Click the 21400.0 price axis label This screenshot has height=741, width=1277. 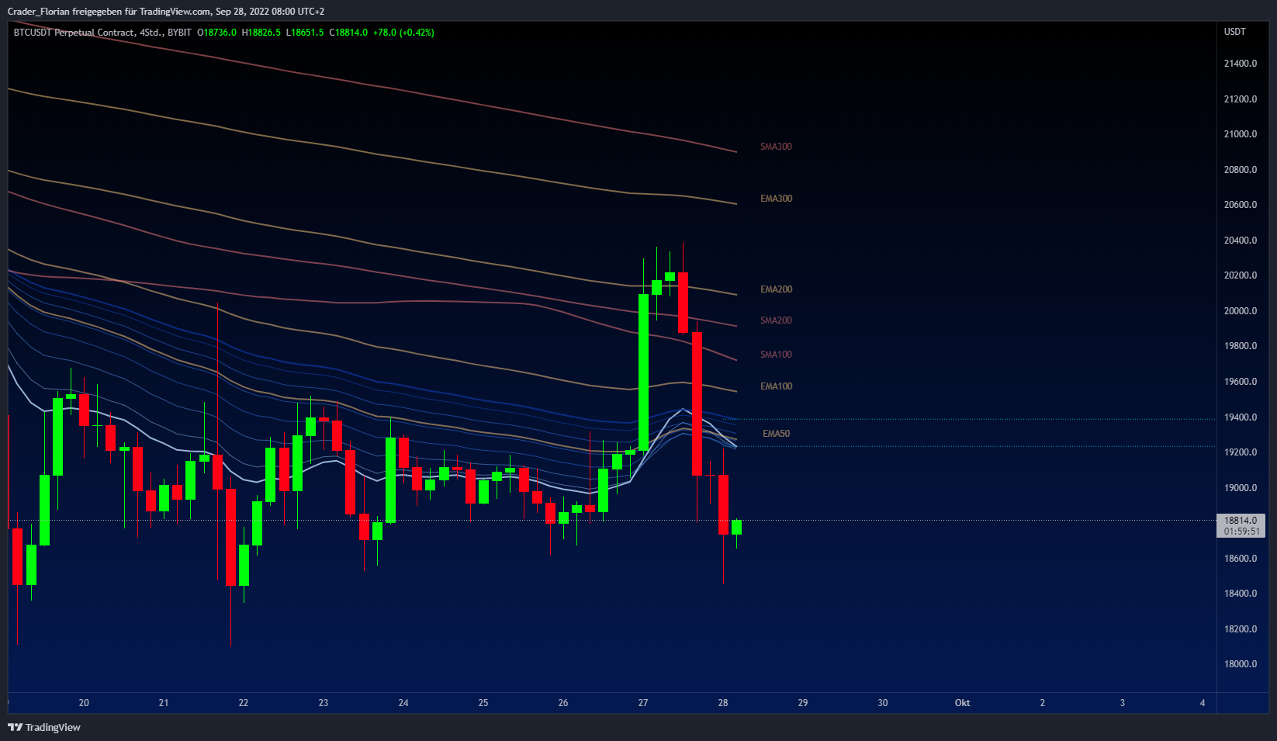tap(1240, 64)
